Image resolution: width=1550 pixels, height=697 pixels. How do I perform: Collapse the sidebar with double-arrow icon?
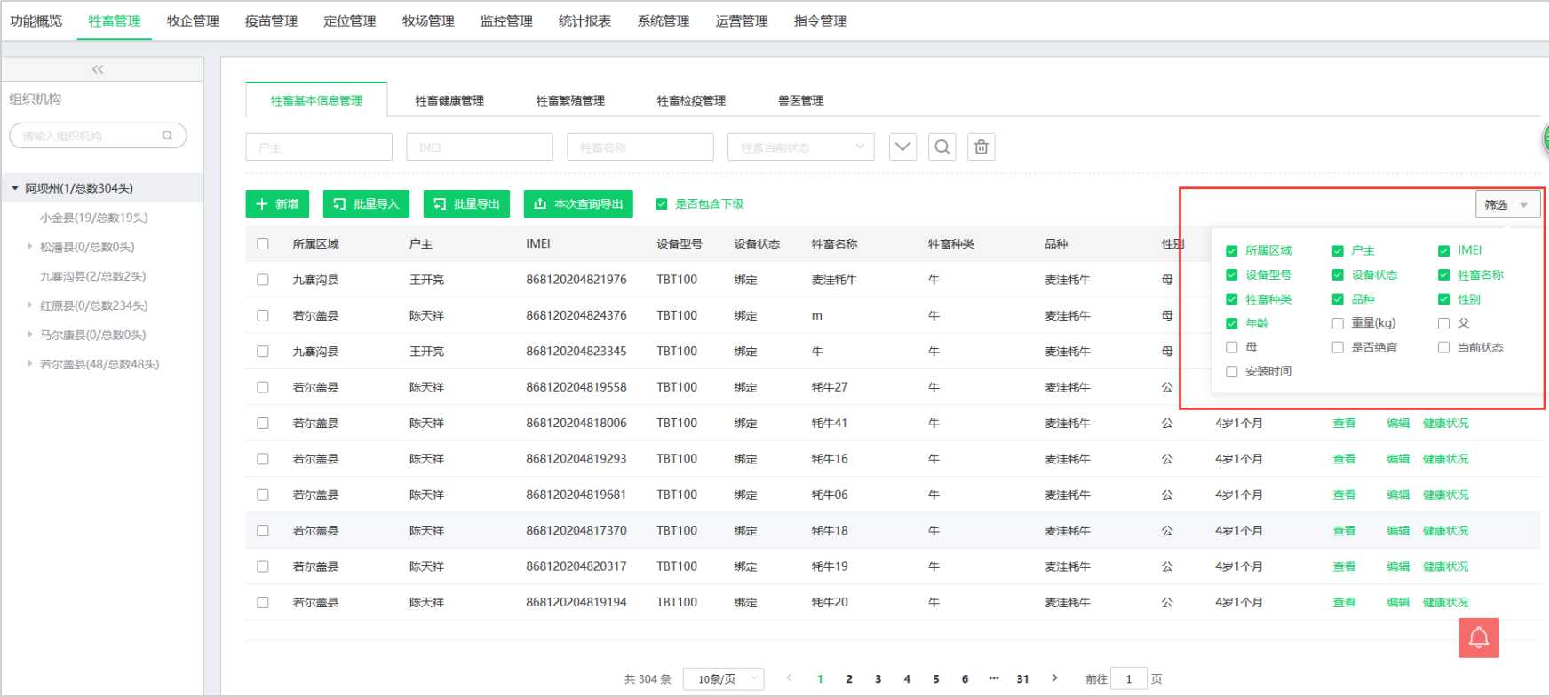point(98,69)
